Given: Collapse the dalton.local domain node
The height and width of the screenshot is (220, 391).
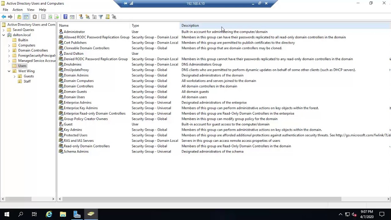Looking at the screenshot, I should click(3, 35).
